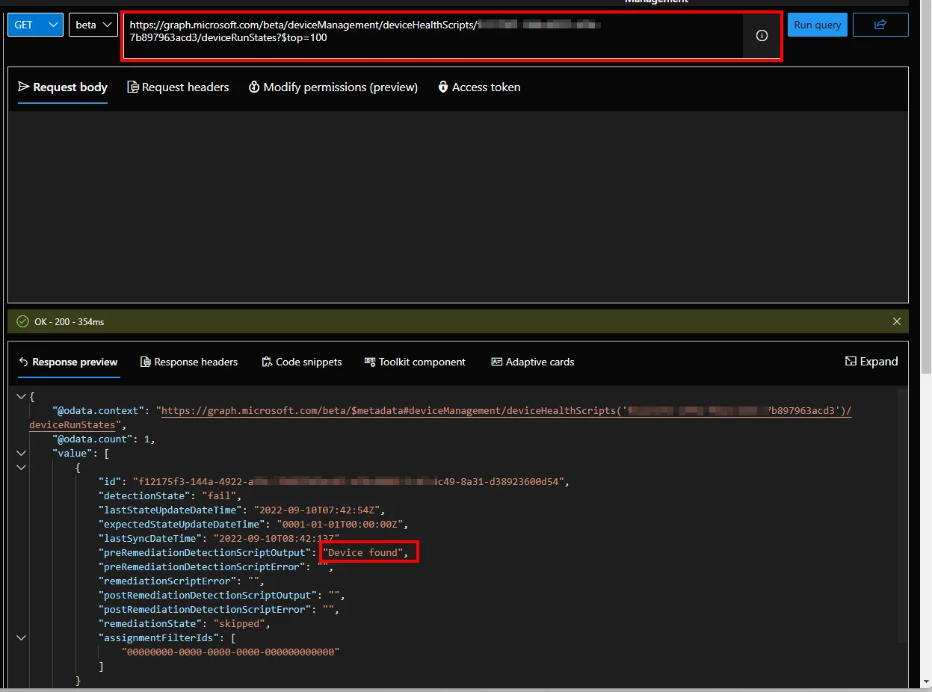Open the GET HTTP method dropdown
The width and height of the screenshot is (932, 692).
click(x=35, y=25)
